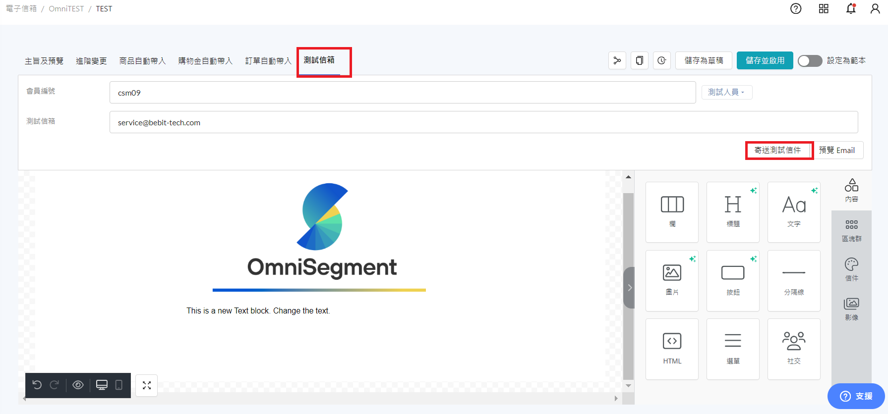The image size is (888, 414).
Task: Add a Heading (標題) content block
Action: point(733,212)
